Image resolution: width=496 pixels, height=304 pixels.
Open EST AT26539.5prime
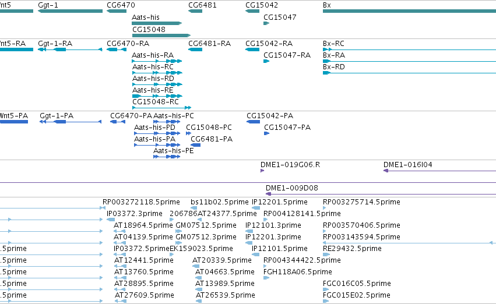tap(226, 295)
